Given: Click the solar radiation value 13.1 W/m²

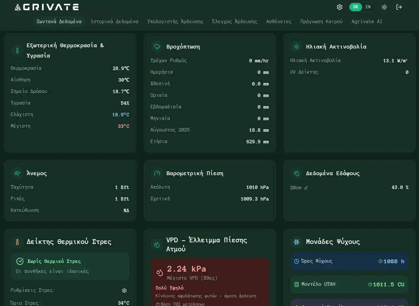Looking at the screenshot, I should (396, 61).
